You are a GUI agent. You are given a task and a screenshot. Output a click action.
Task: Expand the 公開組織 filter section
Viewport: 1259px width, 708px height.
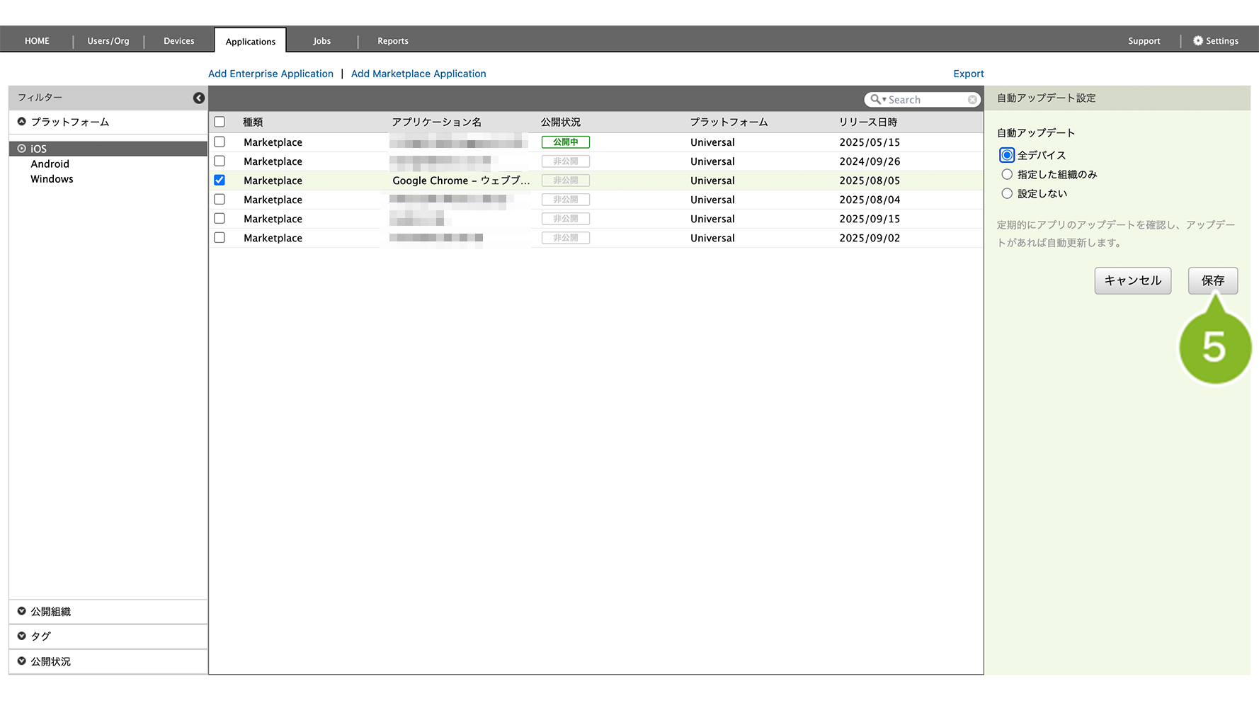[x=50, y=612]
